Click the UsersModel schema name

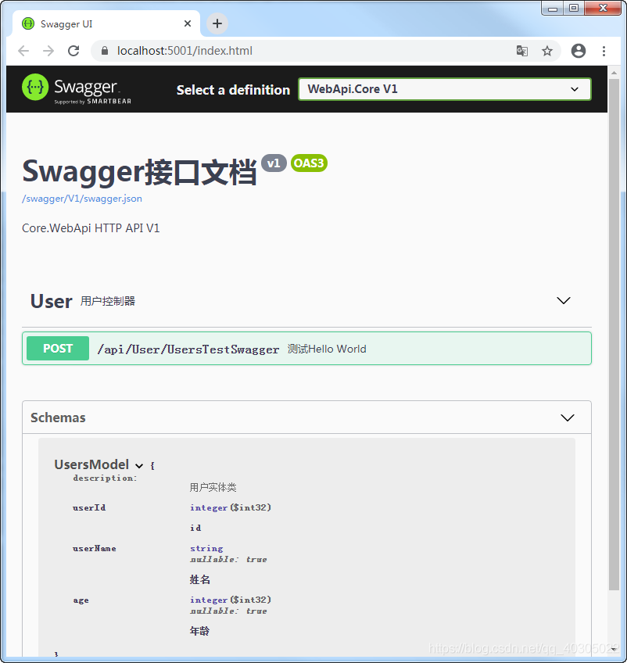91,464
